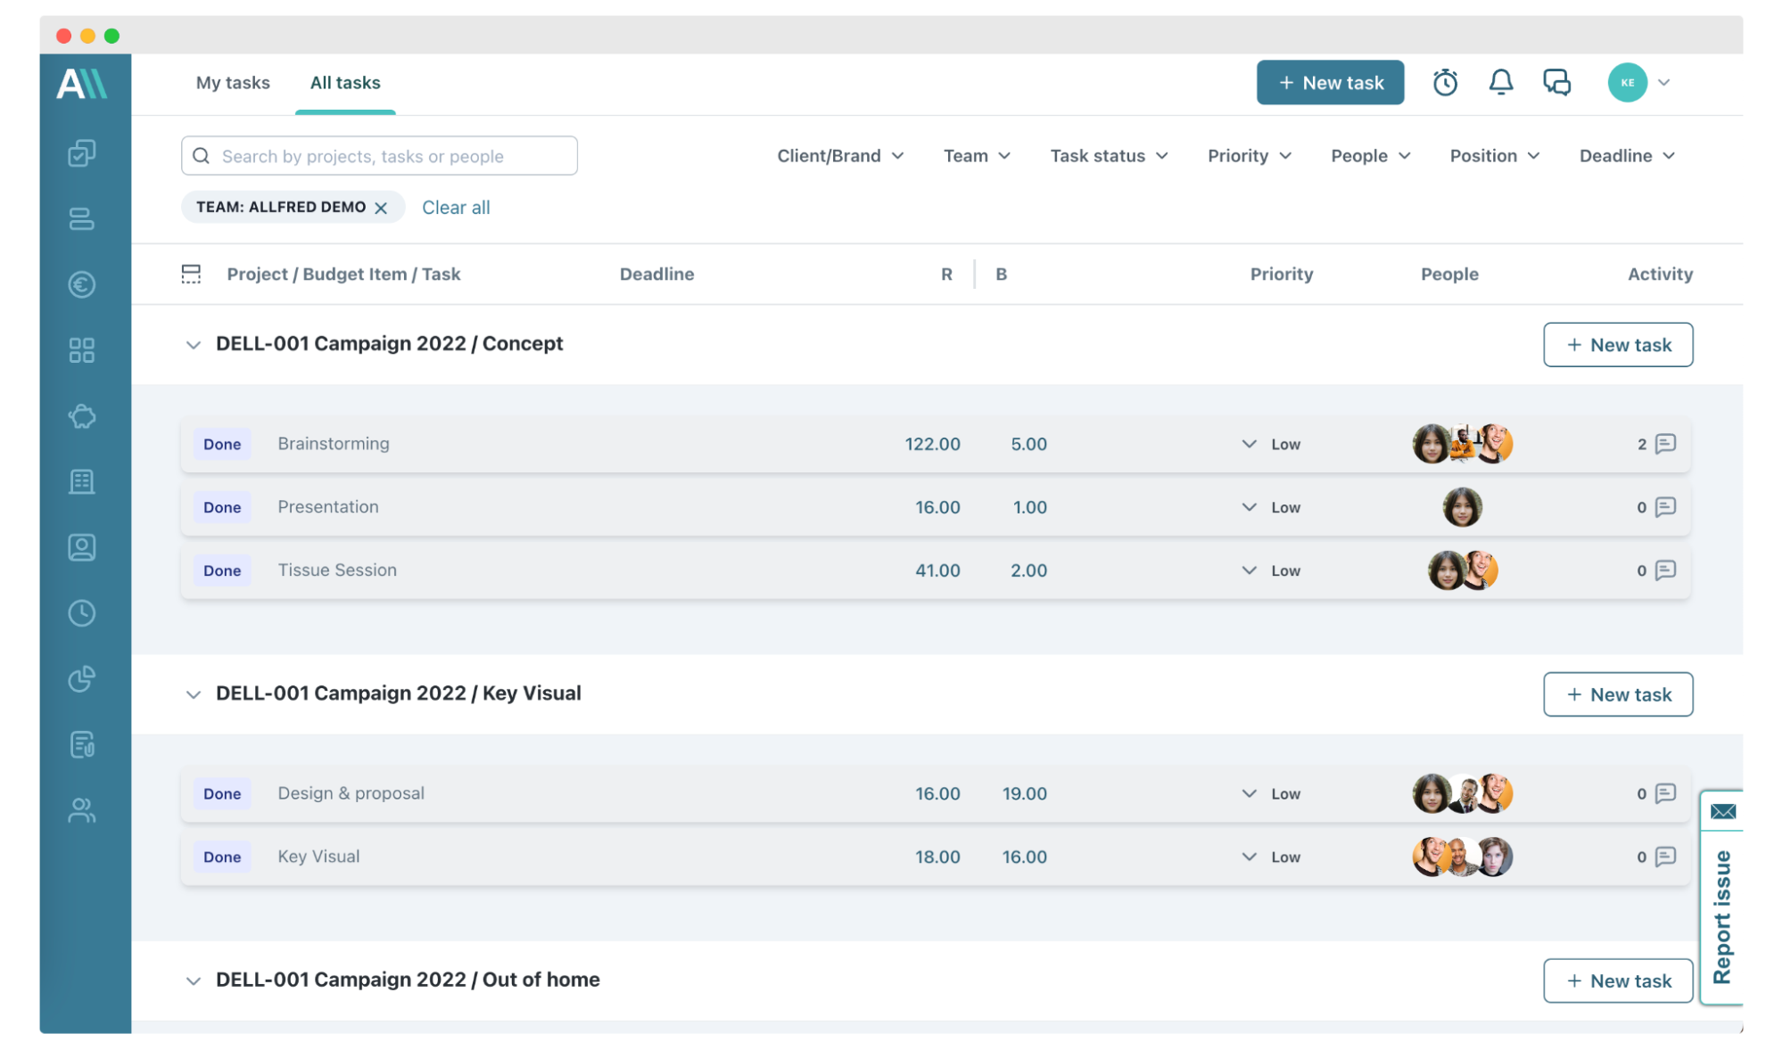The image size is (1783, 1050).
Task: Open the comments icon on Brainstorming task
Action: (x=1664, y=443)
